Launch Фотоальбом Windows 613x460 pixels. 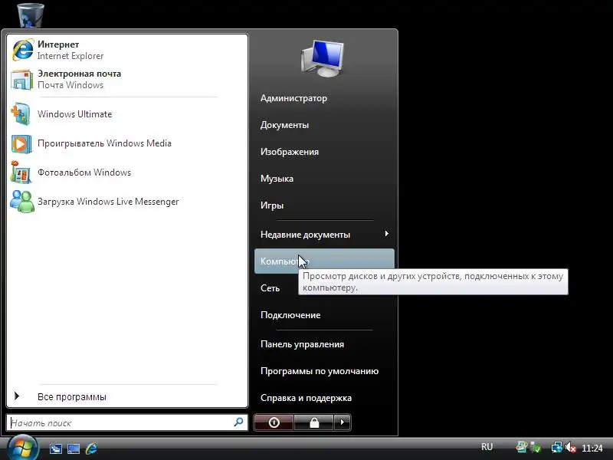(127, 172)
